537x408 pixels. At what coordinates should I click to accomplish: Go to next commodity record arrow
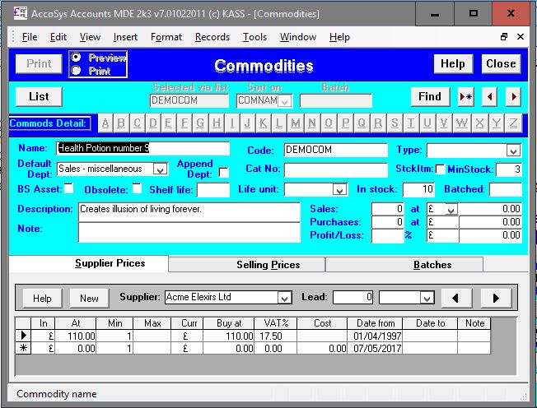tap(513, 97)
